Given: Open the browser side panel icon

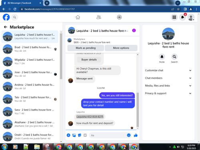Looking at the screenshot, I should click(185, 9).
